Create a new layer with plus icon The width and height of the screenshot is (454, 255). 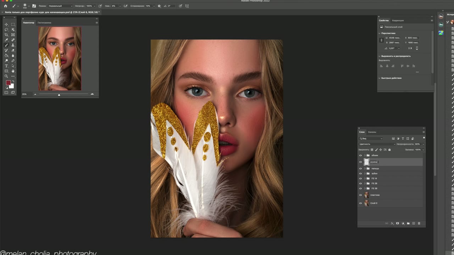[414, 223]
